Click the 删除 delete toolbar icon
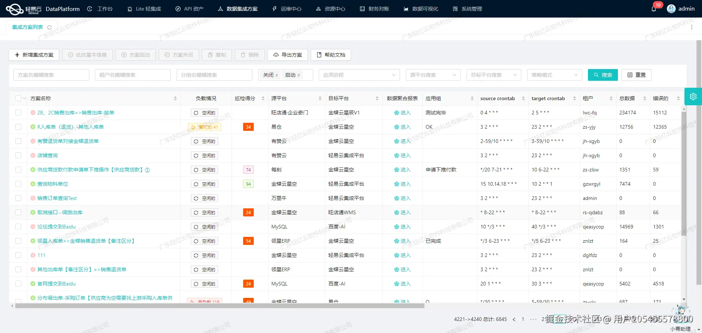Viewport: 702px width, 333px height. pyautogui.click(x=250, y=55)
